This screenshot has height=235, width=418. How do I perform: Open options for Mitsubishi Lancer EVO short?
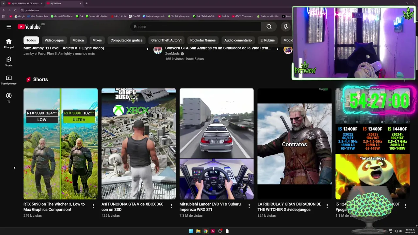[249, 206]
